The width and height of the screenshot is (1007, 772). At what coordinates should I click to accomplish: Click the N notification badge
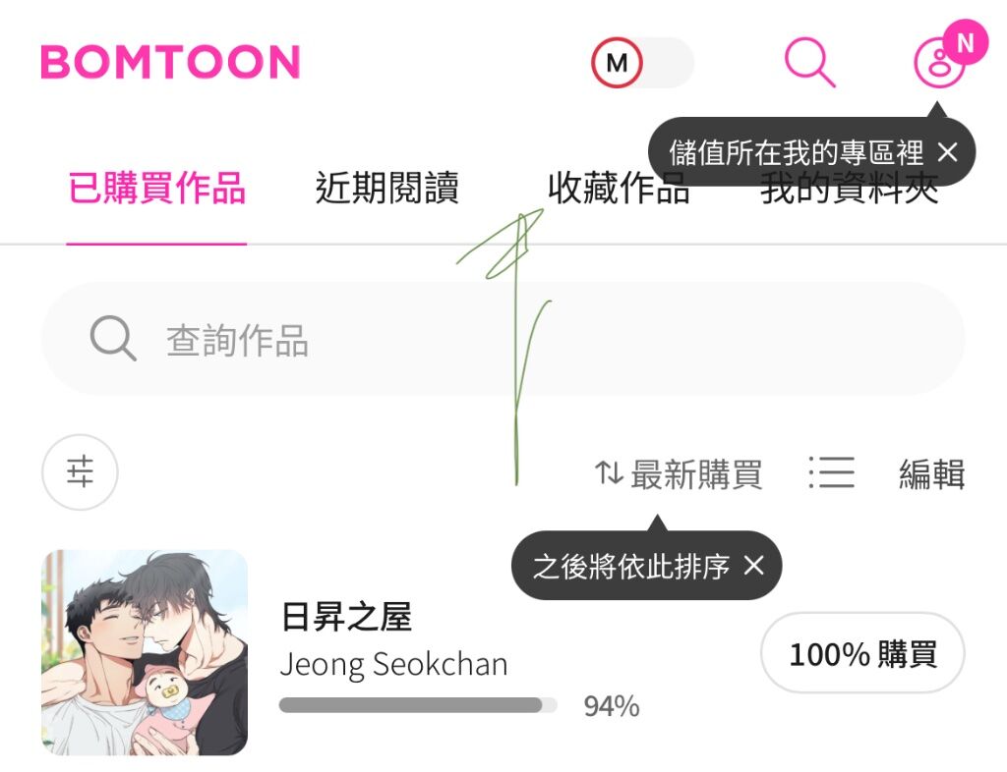pyautogui.click(x=965, y=42)
